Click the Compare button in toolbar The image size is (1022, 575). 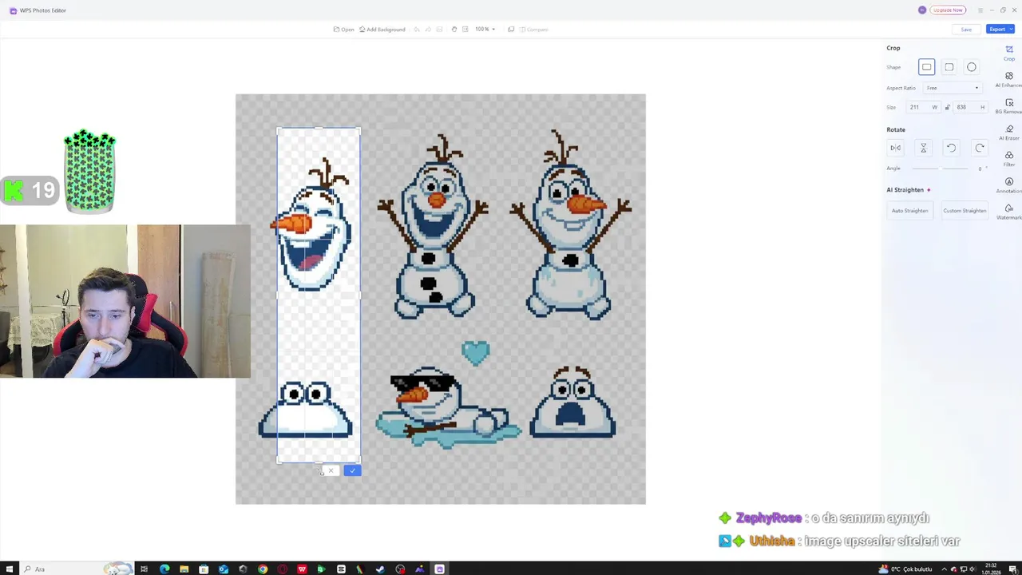point(533,30)
